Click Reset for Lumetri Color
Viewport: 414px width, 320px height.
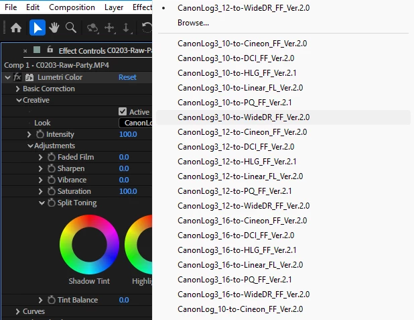tap(127, 77)
